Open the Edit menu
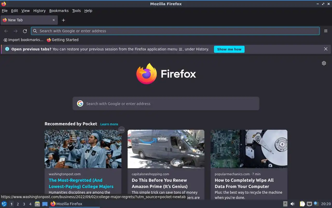The height and width of the screenshot is (208, 332). [x=15, y=11]
